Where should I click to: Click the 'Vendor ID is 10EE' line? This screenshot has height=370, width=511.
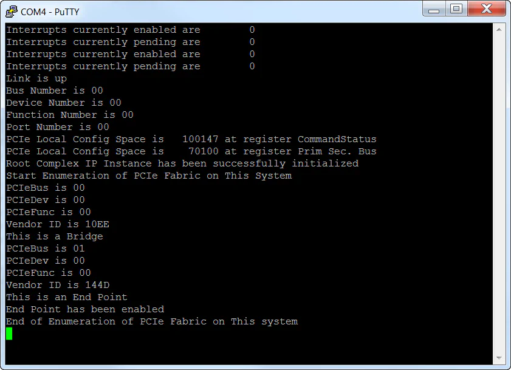tap(57, 224)
